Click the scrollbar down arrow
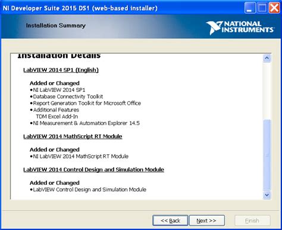This screenshot has width=282, height=230. [267, 195]
